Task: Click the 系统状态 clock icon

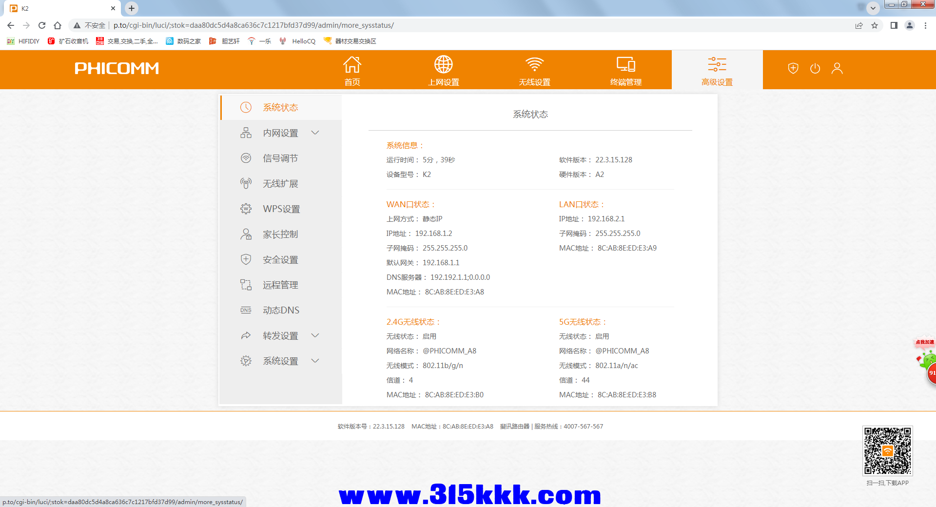Action: tap(246, 107)
